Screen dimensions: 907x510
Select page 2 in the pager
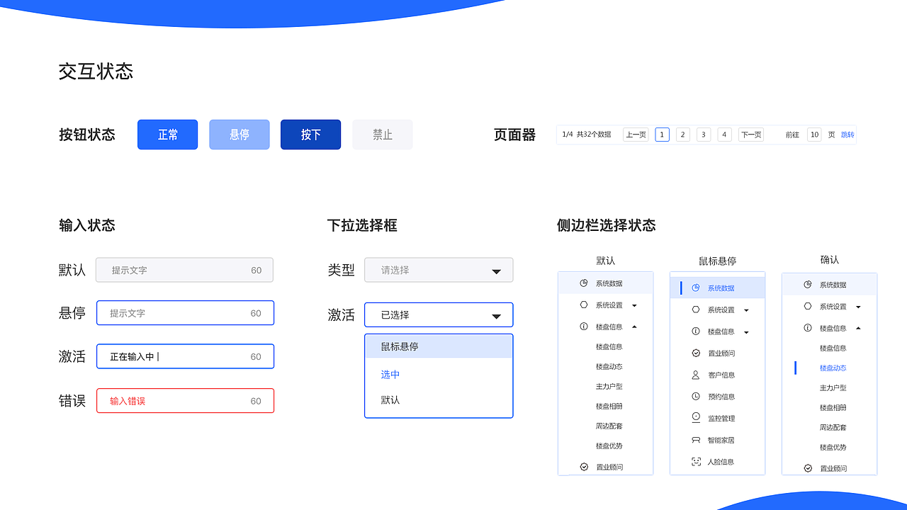[683, 135]
